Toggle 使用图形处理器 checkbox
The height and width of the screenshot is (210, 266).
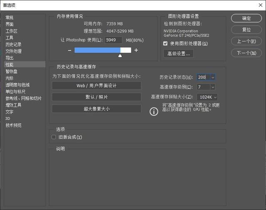coord(165,44)
